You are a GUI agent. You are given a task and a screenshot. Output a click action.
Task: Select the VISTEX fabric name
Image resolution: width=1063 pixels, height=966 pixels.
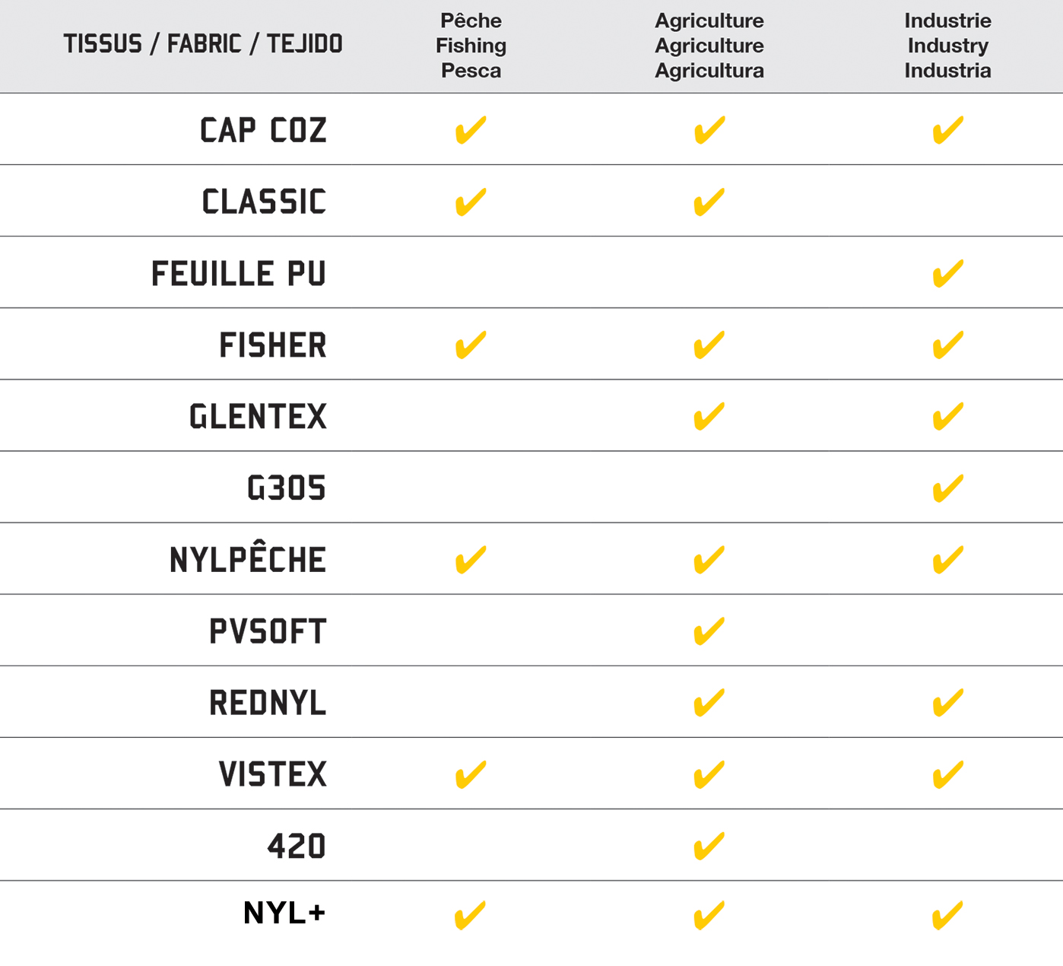272,774
